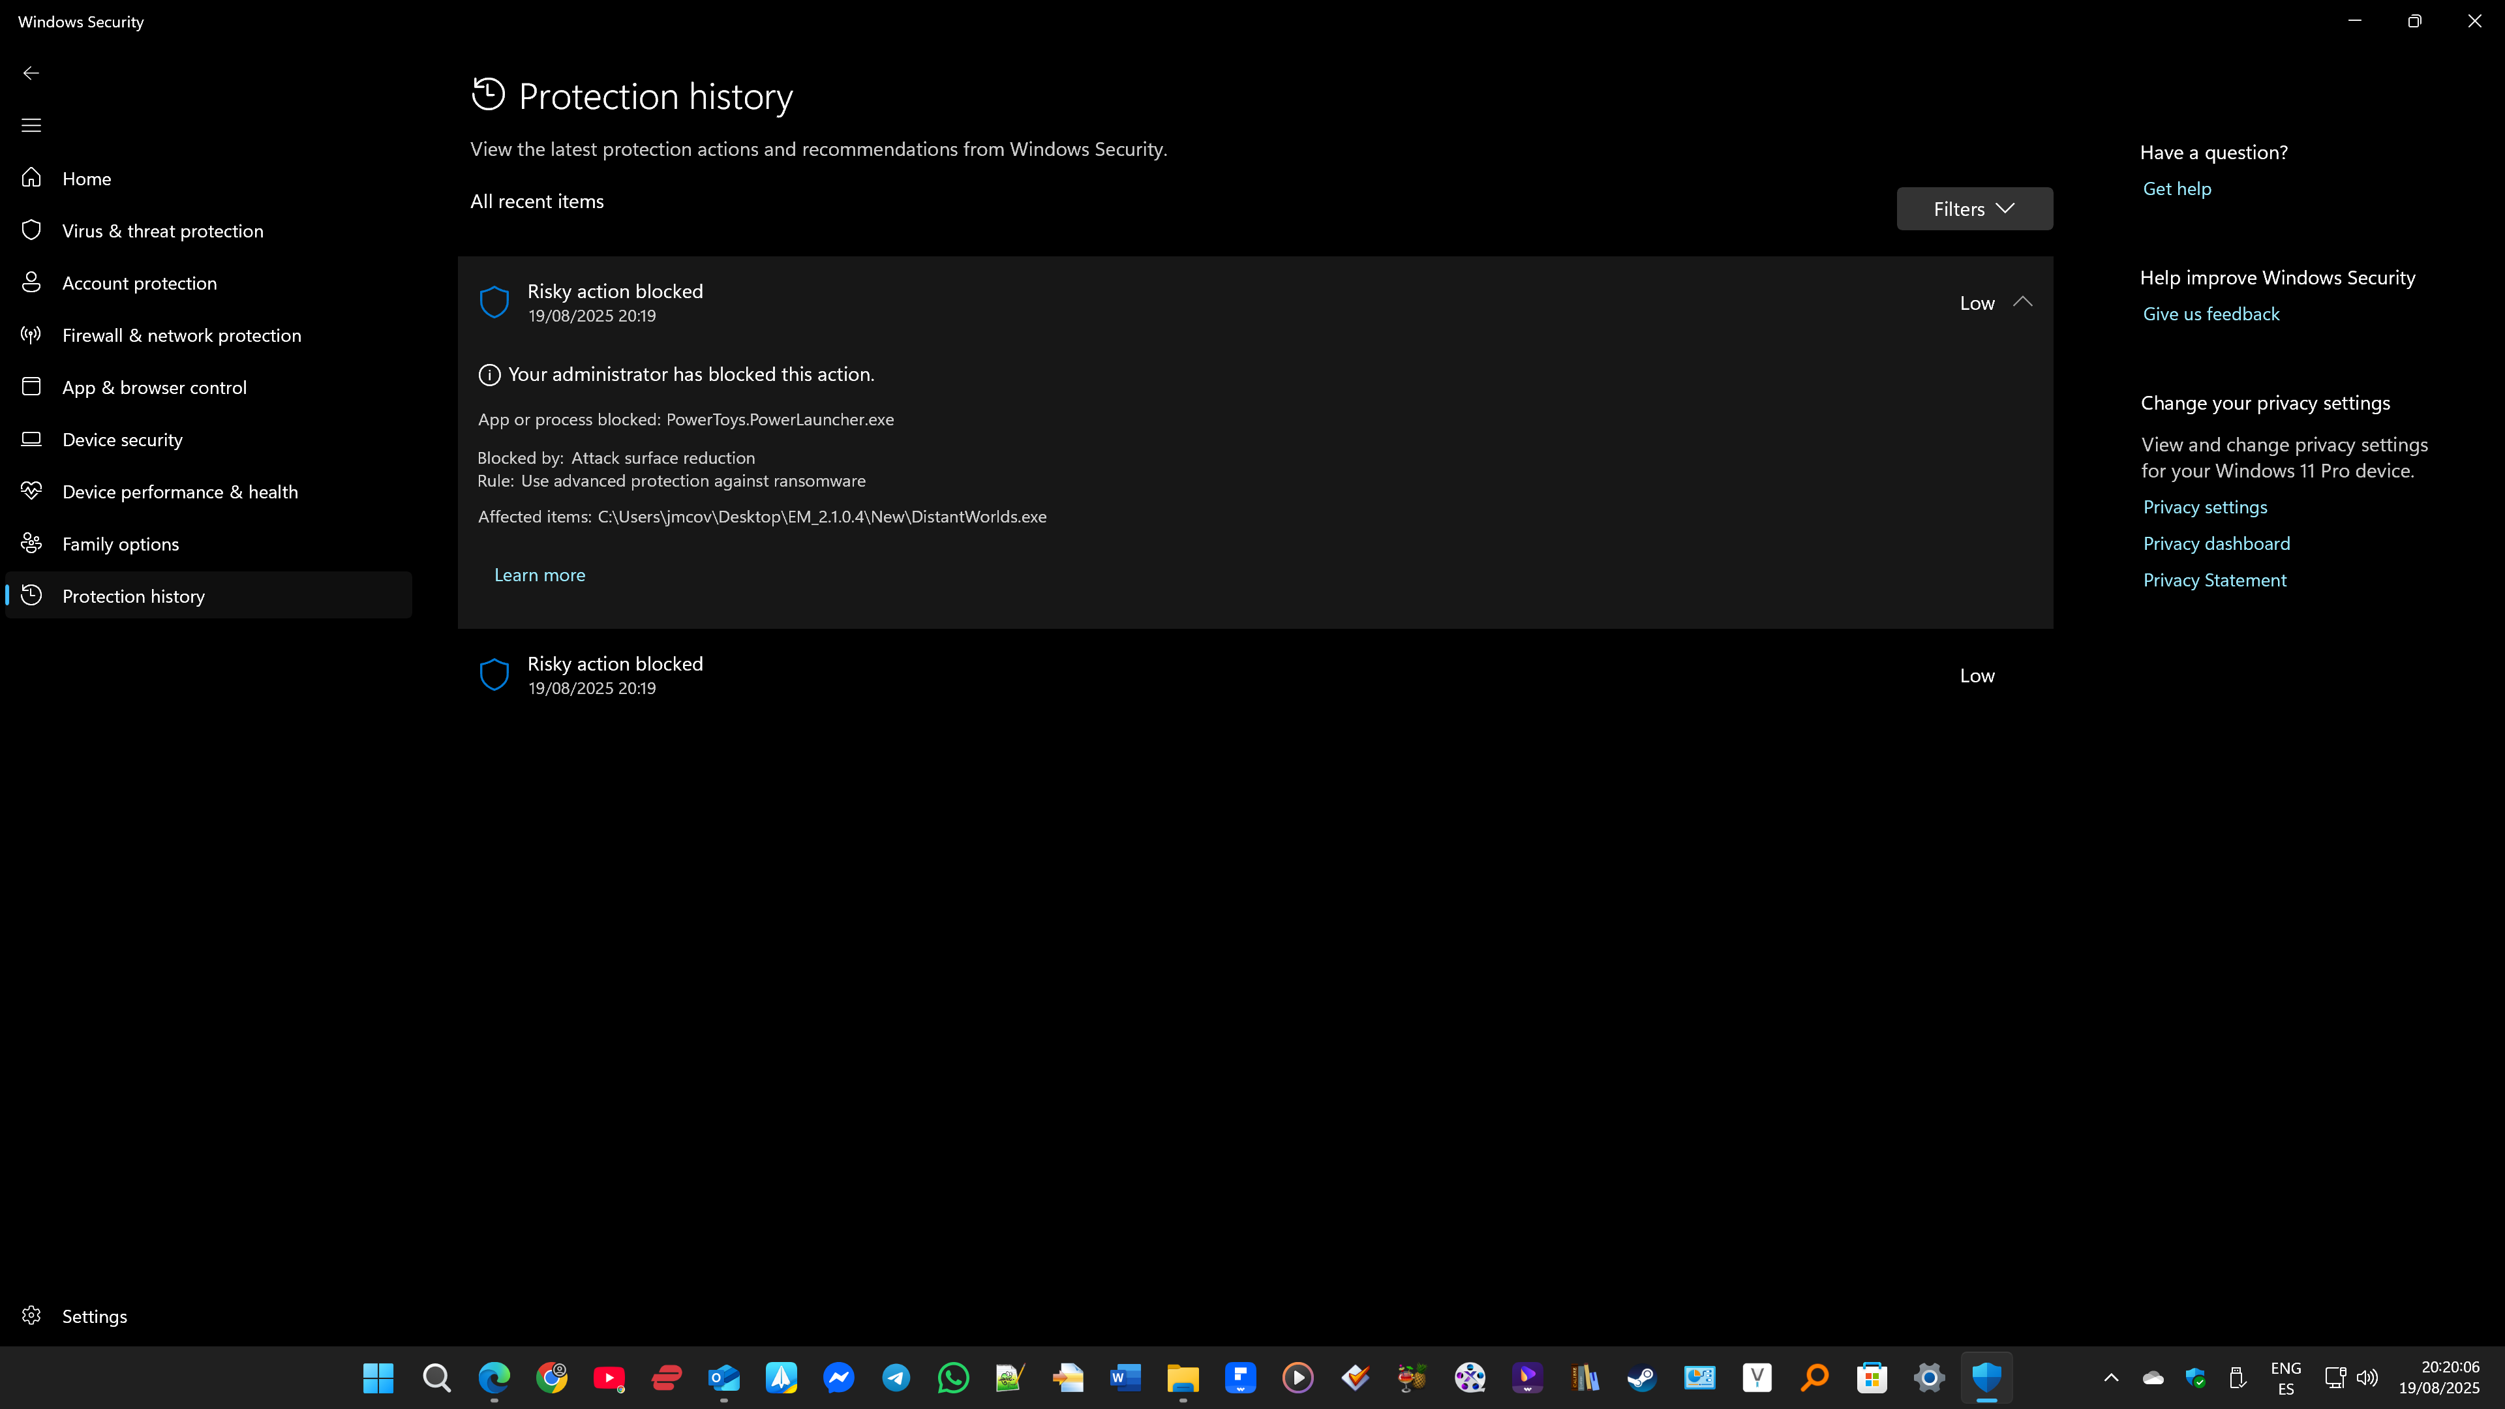The width and height of the screenshot is (2505, 1409).
Task: Open Windows Settings gear in taskbar
Action: 1930,1378
